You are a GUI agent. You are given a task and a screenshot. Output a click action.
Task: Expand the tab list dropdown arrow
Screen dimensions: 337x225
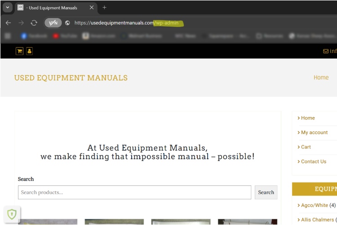(x=7, y=8)
